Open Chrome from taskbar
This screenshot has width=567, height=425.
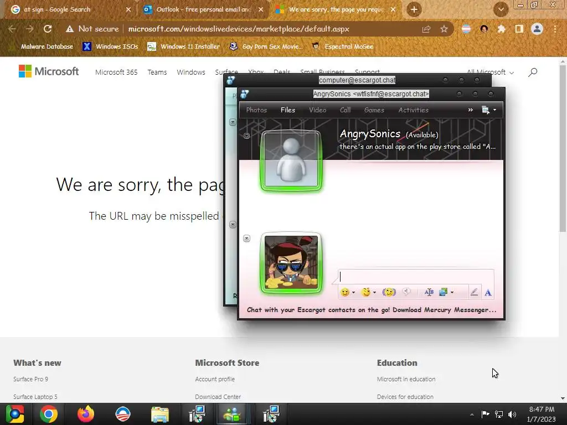(49, 414)
